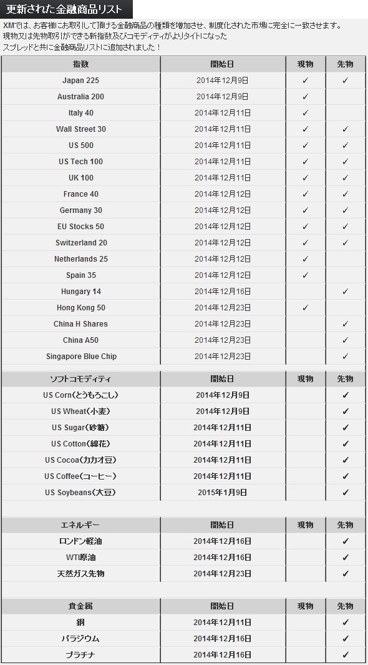Click the 貴金属 section header

point(81,606)
